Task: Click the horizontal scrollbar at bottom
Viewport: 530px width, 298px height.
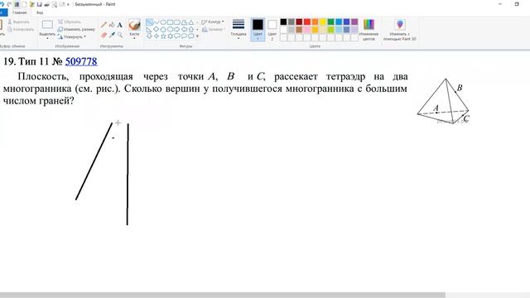Action: pos(223,295)
